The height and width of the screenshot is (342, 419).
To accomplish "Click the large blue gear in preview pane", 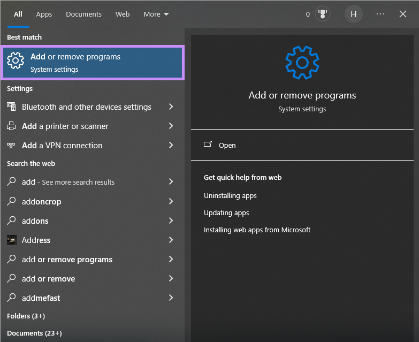I will pos(302,63).
